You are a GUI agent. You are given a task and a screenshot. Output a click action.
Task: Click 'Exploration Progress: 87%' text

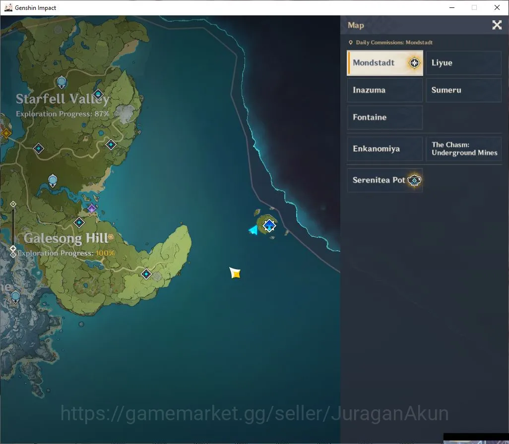click(x=63, y=114)
